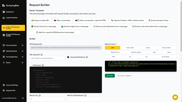The width and height of the screenshot is (182, 102).
Task: Click the logout icon beside email
Action: [x=23, y=98]
